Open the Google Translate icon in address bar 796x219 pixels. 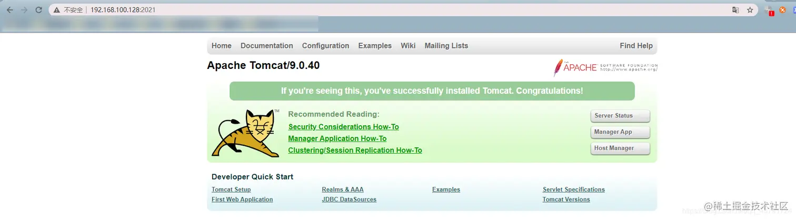[736, 10]
